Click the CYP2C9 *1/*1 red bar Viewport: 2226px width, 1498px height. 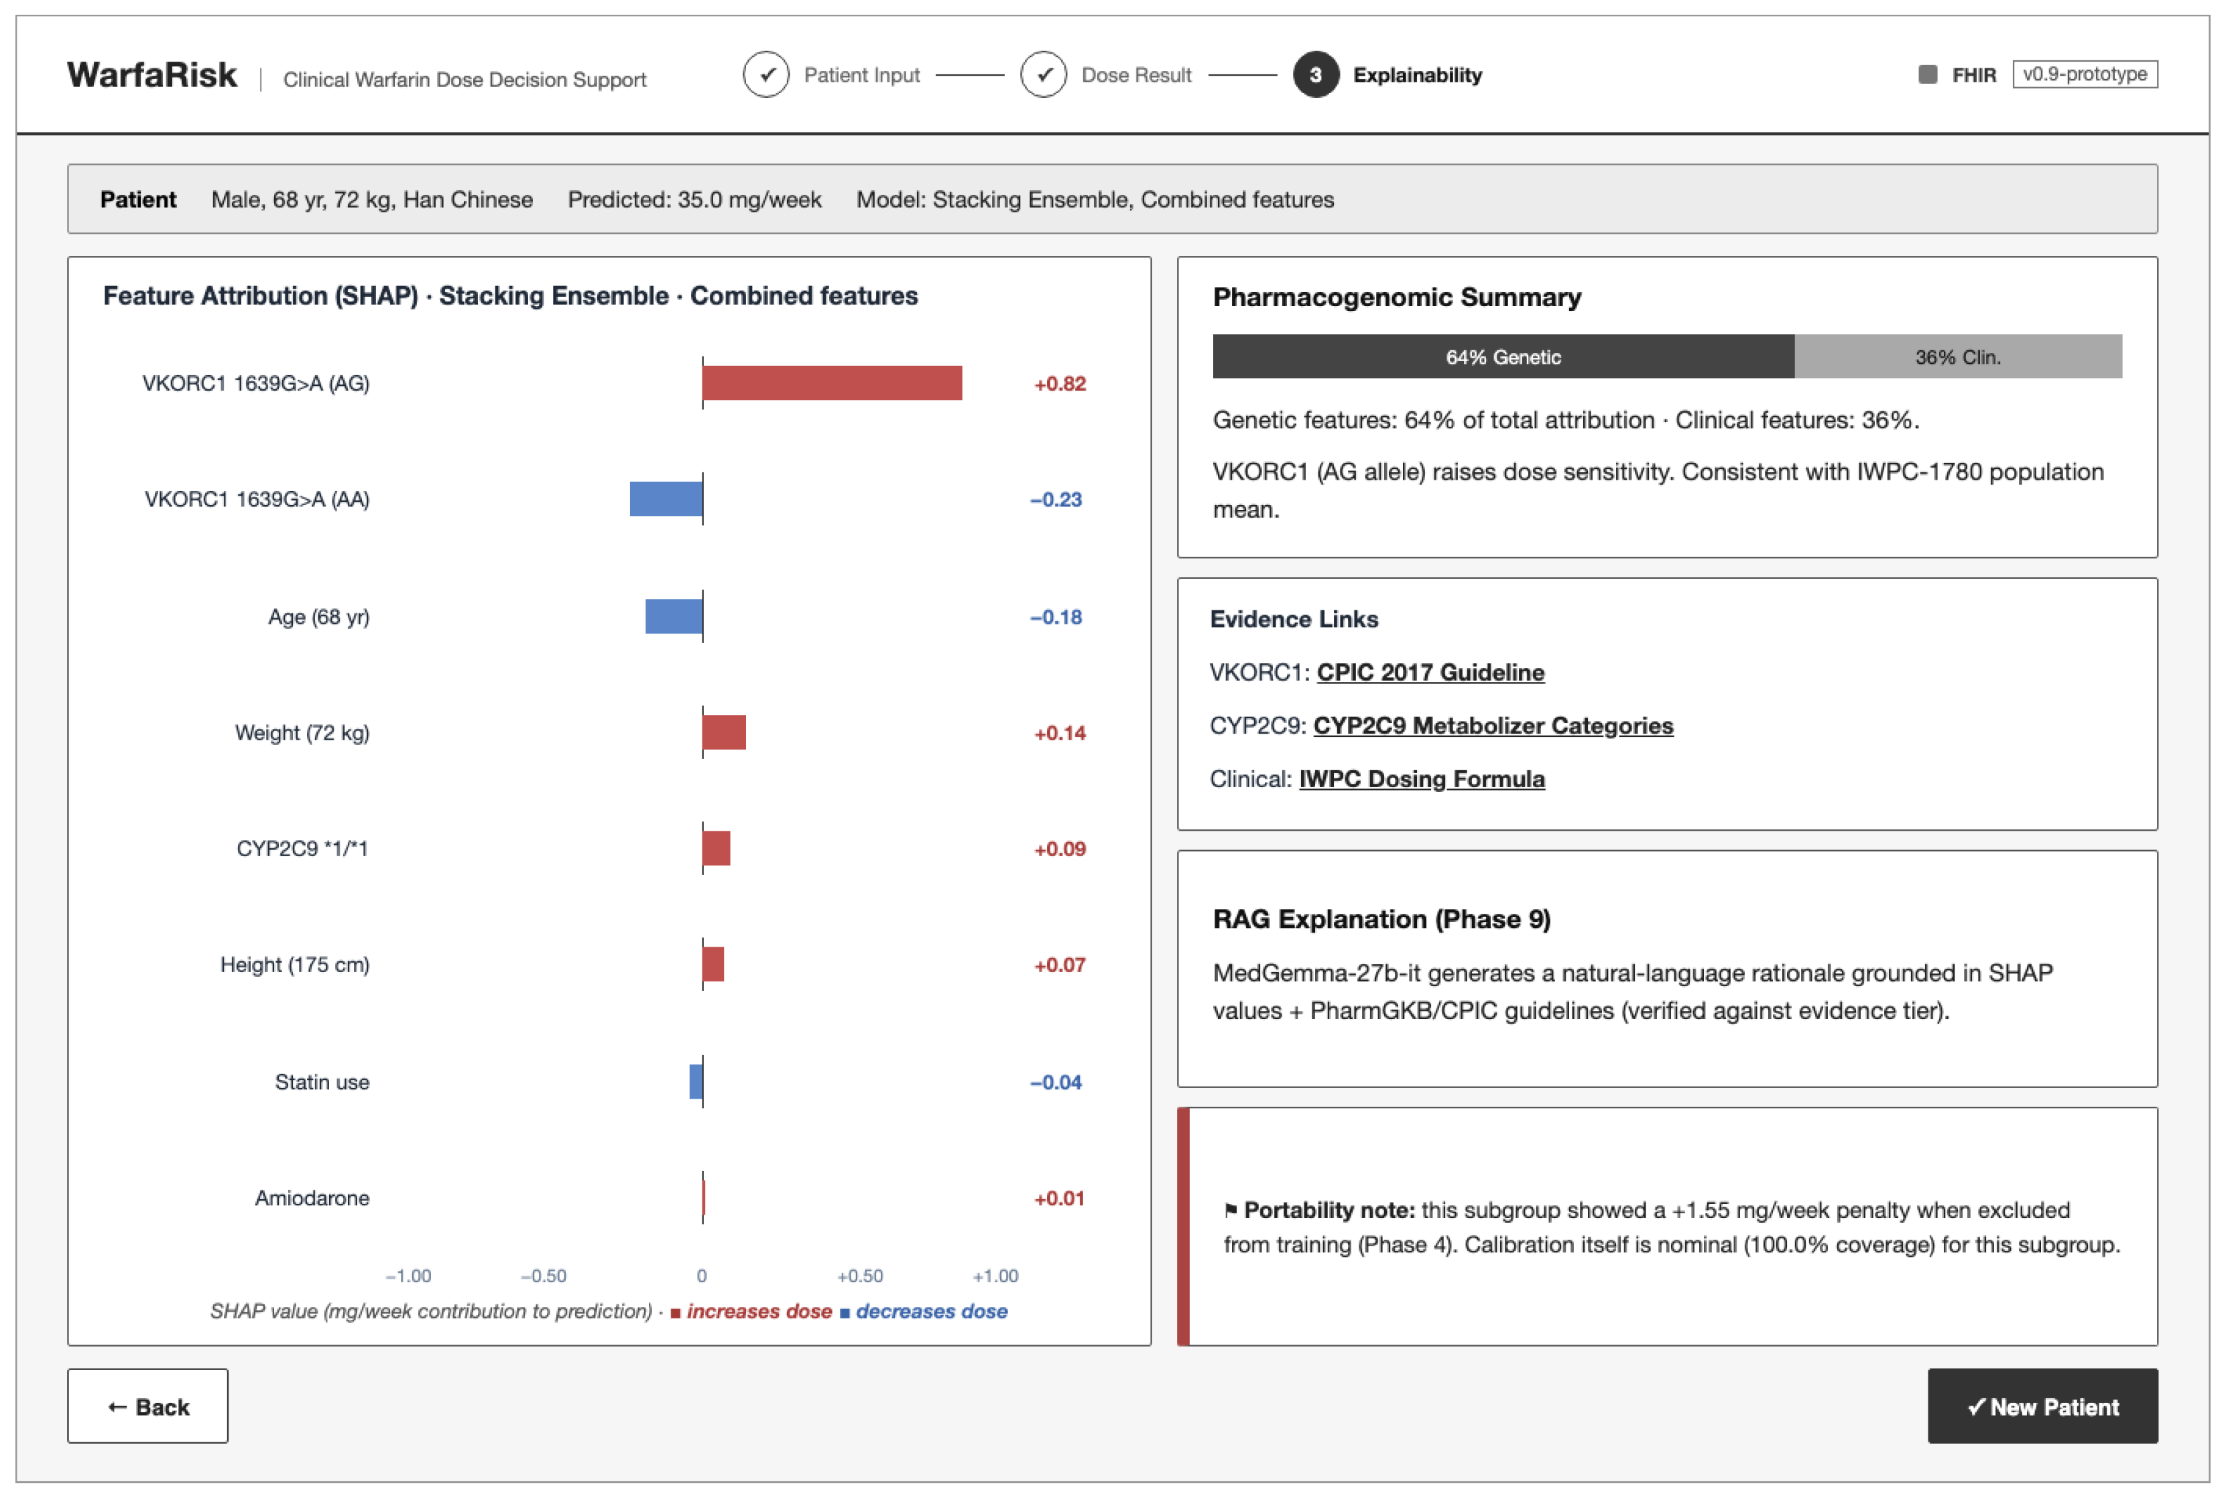(716, 848)
